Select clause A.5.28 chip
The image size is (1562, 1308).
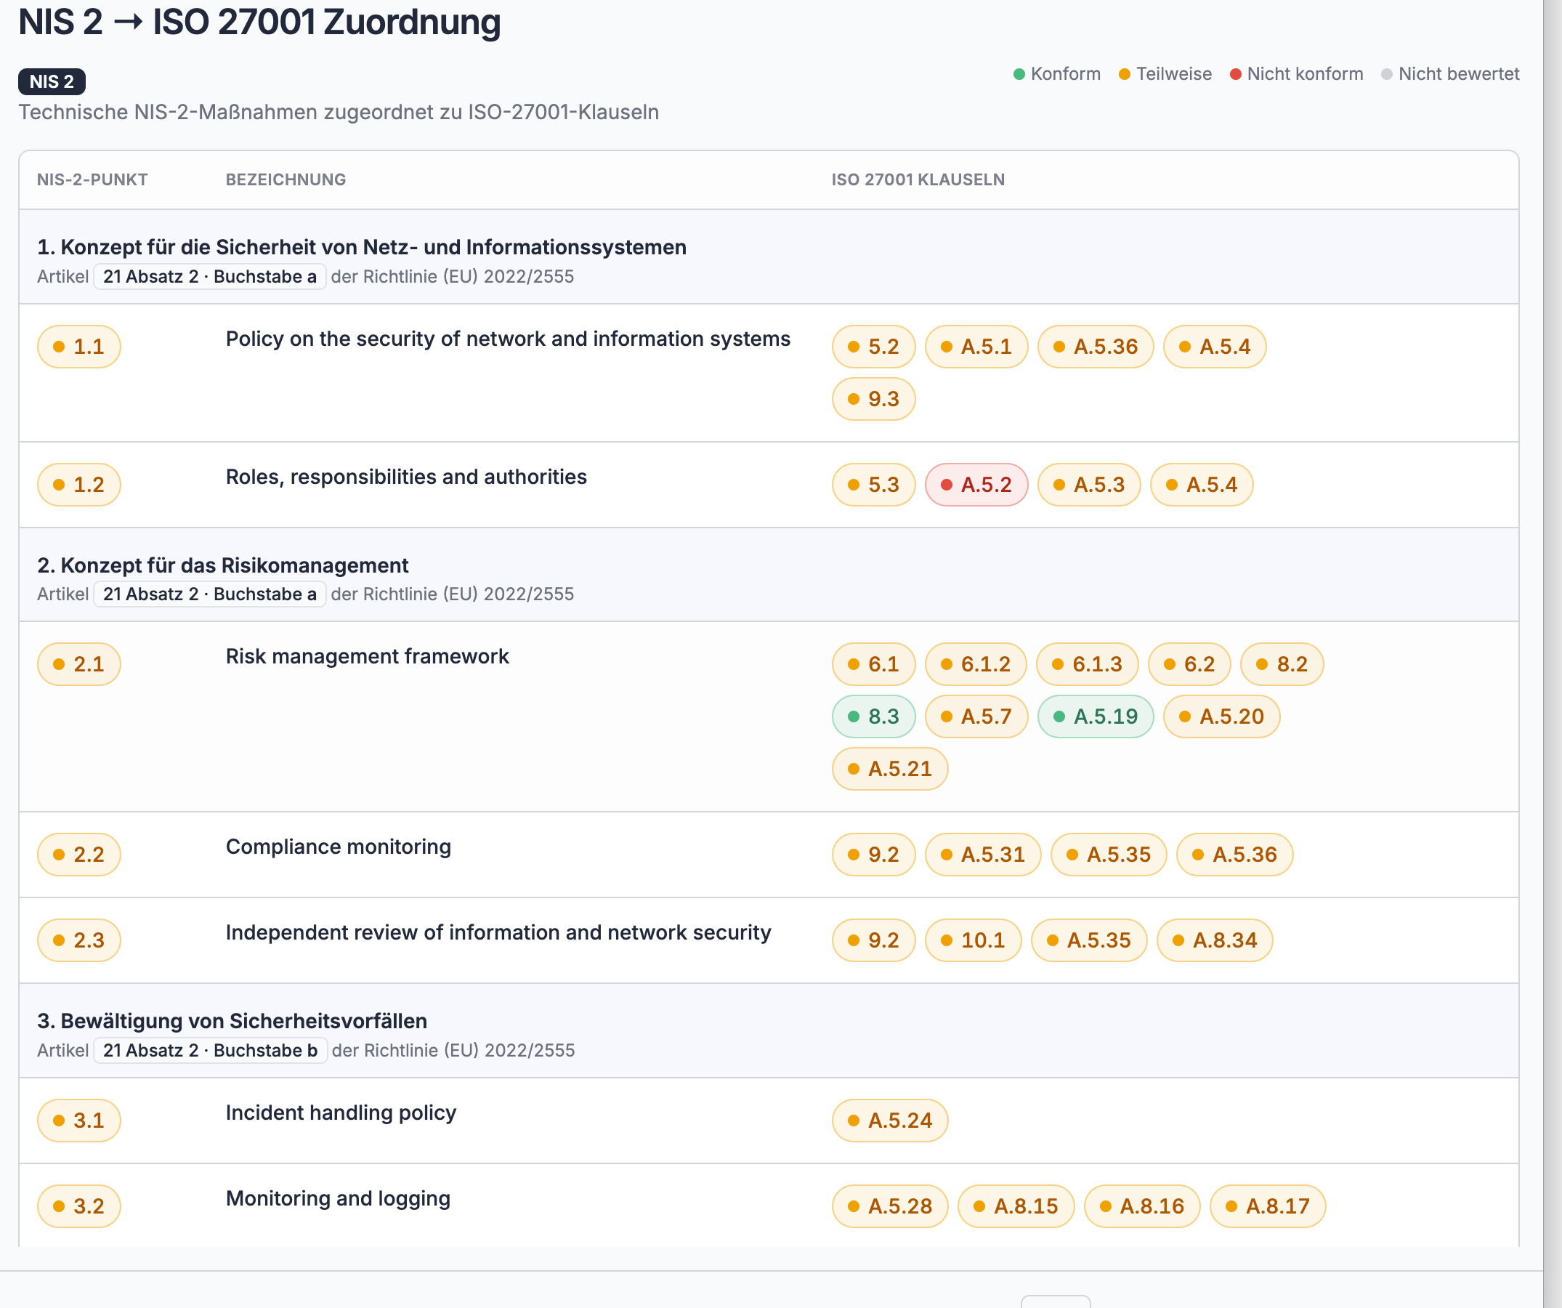891,1206
